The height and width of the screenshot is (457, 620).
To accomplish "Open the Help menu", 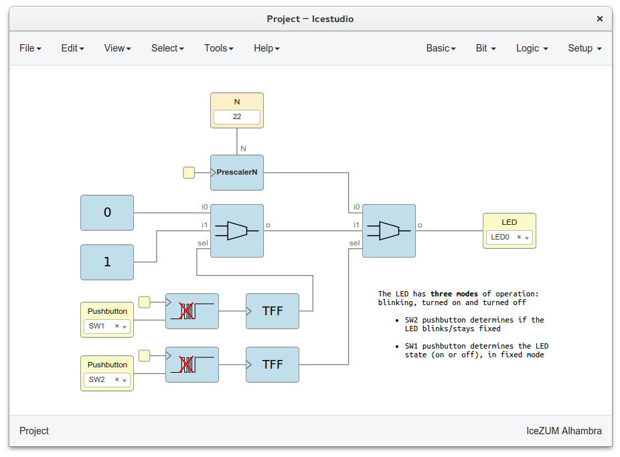I will click(x=266, y=48).
